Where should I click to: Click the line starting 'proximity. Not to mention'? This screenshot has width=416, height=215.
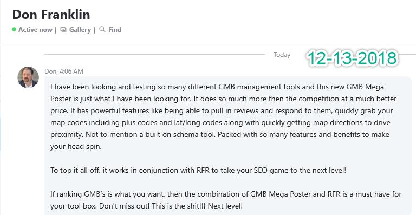point(220,134)
